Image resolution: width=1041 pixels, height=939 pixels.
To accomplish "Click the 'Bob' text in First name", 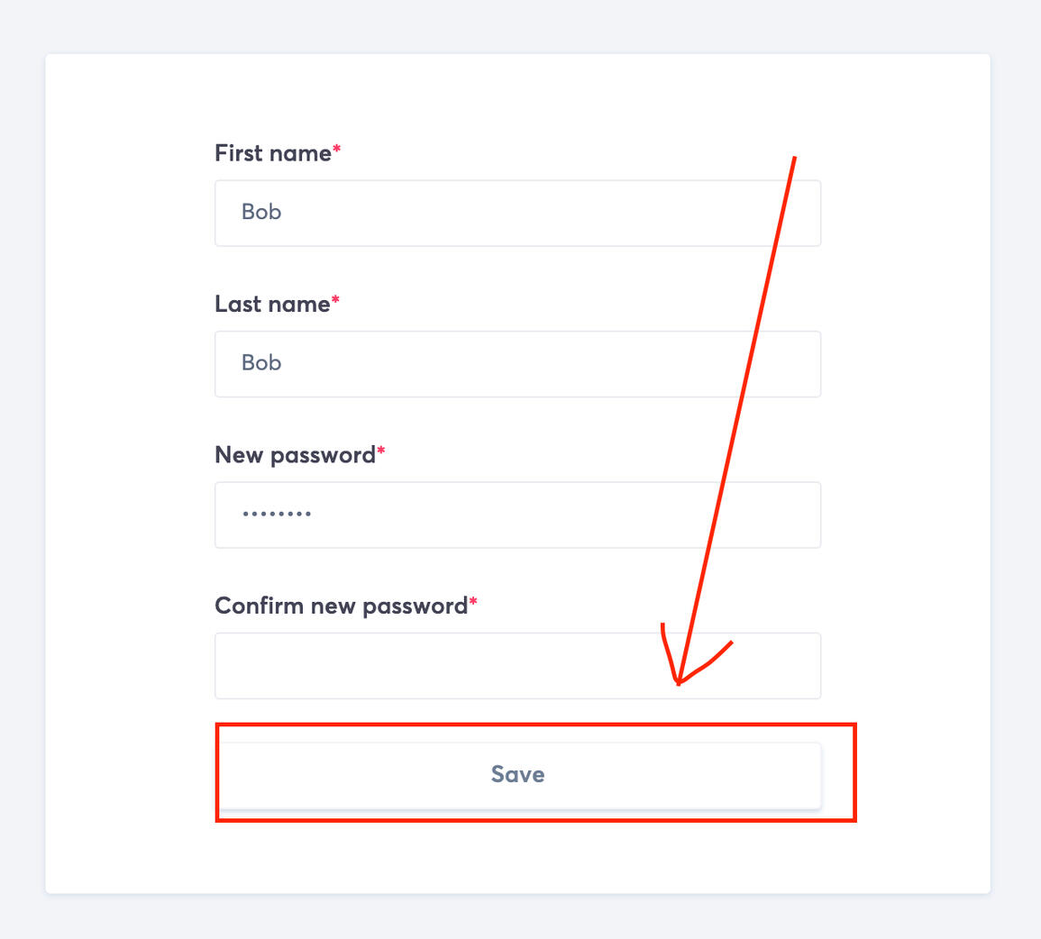I will [x=261, y=213].
